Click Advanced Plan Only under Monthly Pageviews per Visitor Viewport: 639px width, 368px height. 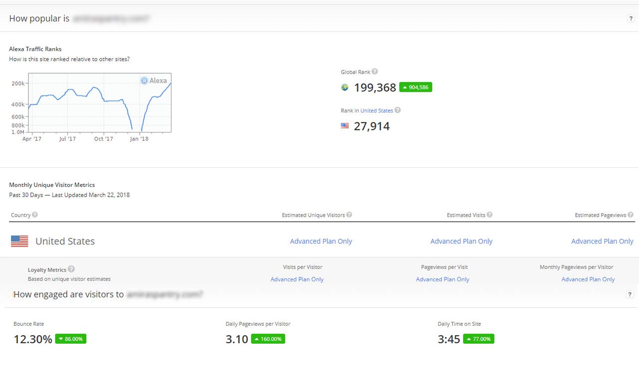[x=588, y=279]
